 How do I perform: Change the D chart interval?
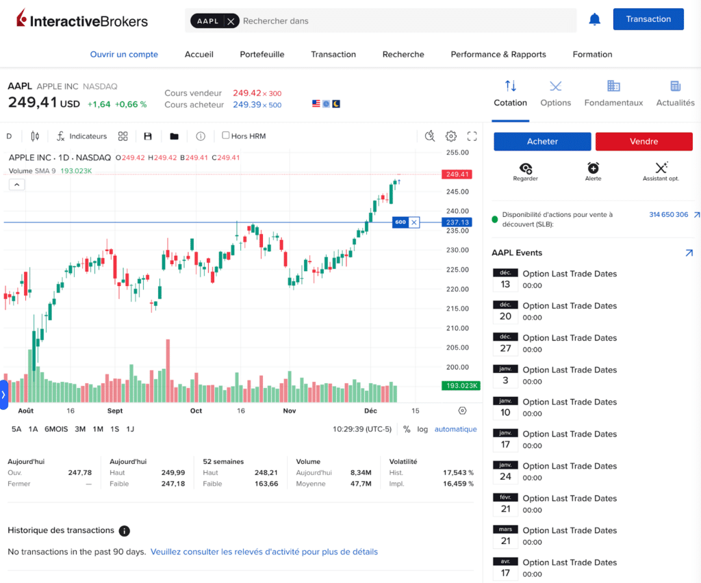[x=9, y=136]
